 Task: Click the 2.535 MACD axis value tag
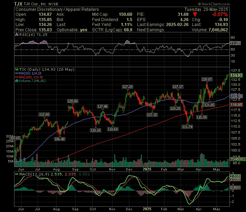click(235, 176)
